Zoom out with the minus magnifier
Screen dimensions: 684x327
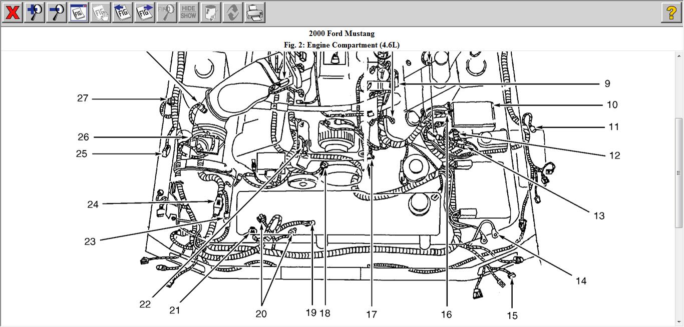click(57, 12)
